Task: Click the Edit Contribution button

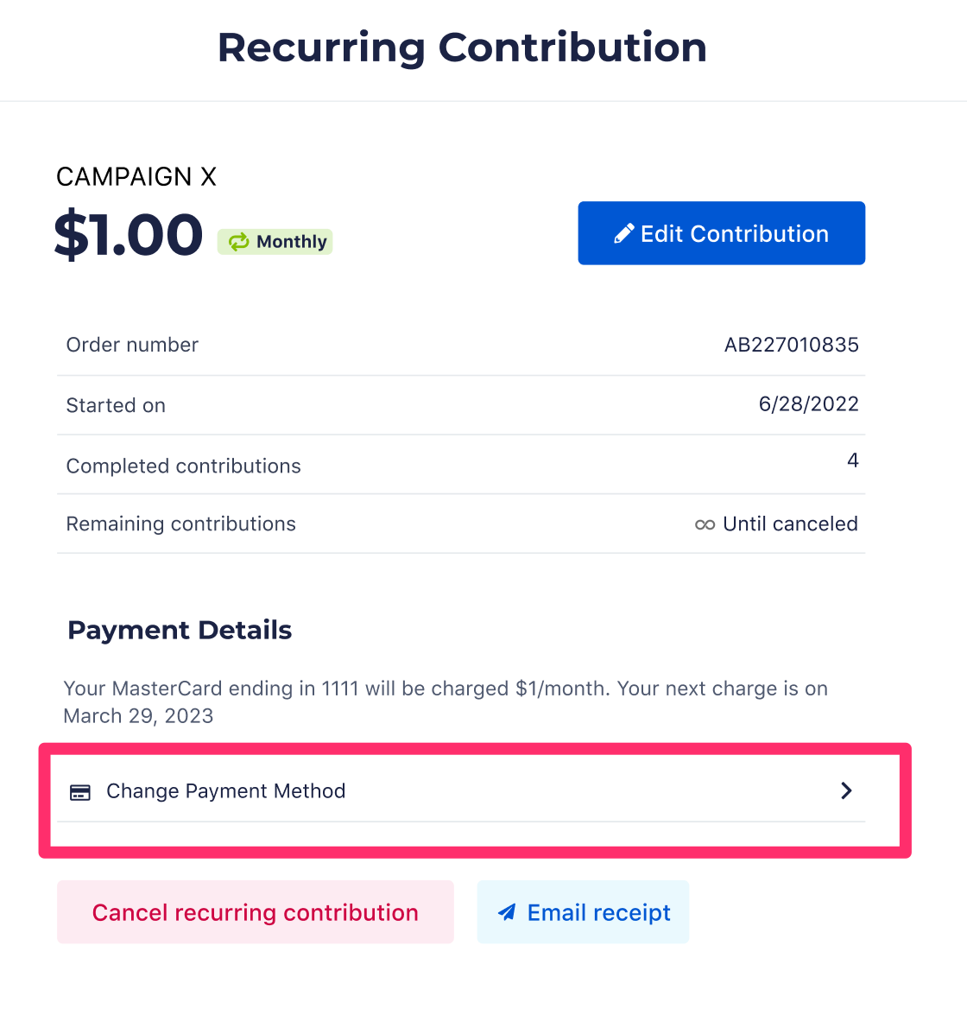Action: tap(722, 233)
